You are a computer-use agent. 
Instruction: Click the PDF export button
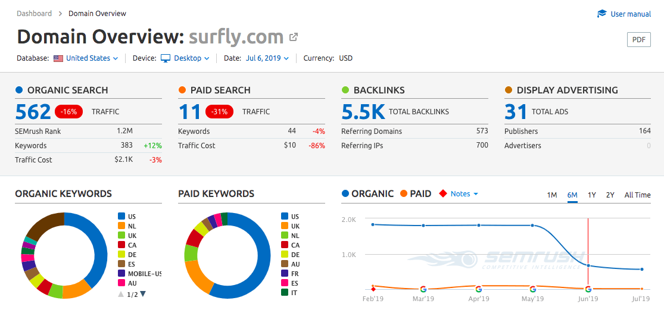point(638,40)
